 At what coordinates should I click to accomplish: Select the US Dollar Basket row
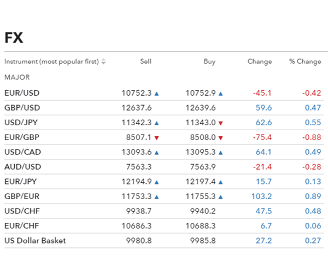coord(35,241)
